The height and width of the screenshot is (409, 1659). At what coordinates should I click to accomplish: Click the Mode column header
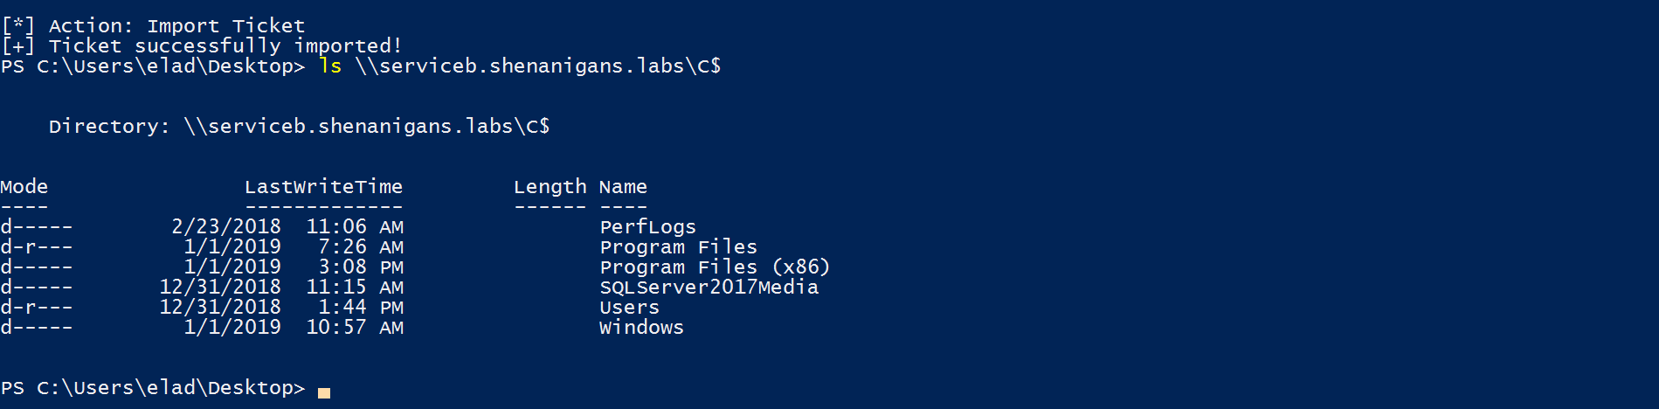(x=24, y=187)
